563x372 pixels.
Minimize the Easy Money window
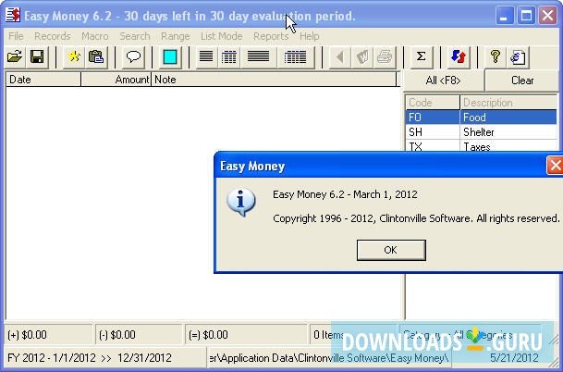coord(504,16)
